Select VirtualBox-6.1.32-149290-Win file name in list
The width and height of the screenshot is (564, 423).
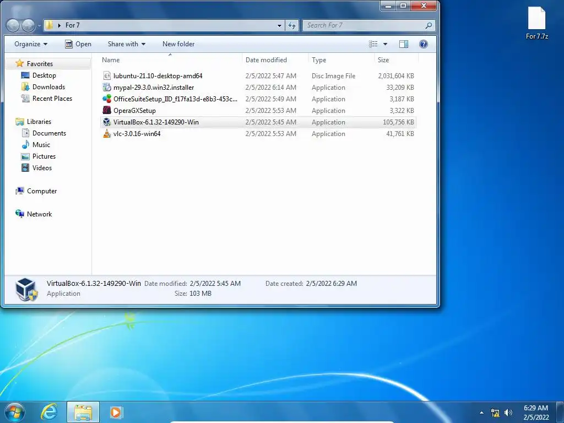[156, 122]
